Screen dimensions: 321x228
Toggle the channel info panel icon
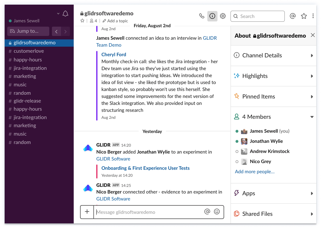(212, 16)
